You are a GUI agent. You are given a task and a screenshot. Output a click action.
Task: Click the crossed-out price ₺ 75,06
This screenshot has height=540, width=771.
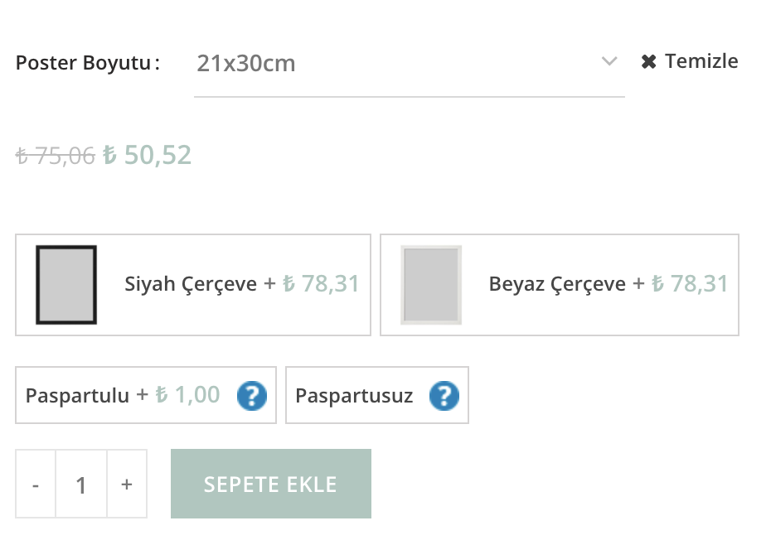55,157
